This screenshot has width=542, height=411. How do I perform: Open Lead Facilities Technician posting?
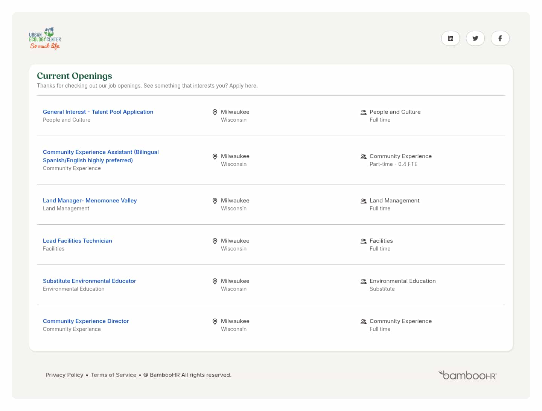click(78, 241)
